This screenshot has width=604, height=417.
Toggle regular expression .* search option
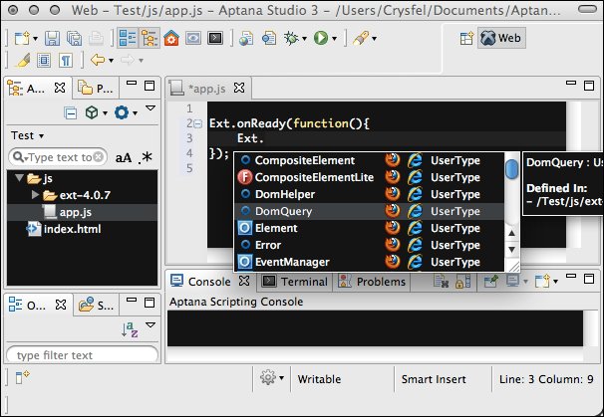click(x=146, y=157)
